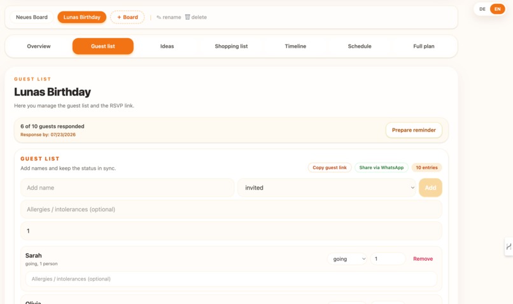
Task: Click the rename pencil icon
Action: point(158,17)
